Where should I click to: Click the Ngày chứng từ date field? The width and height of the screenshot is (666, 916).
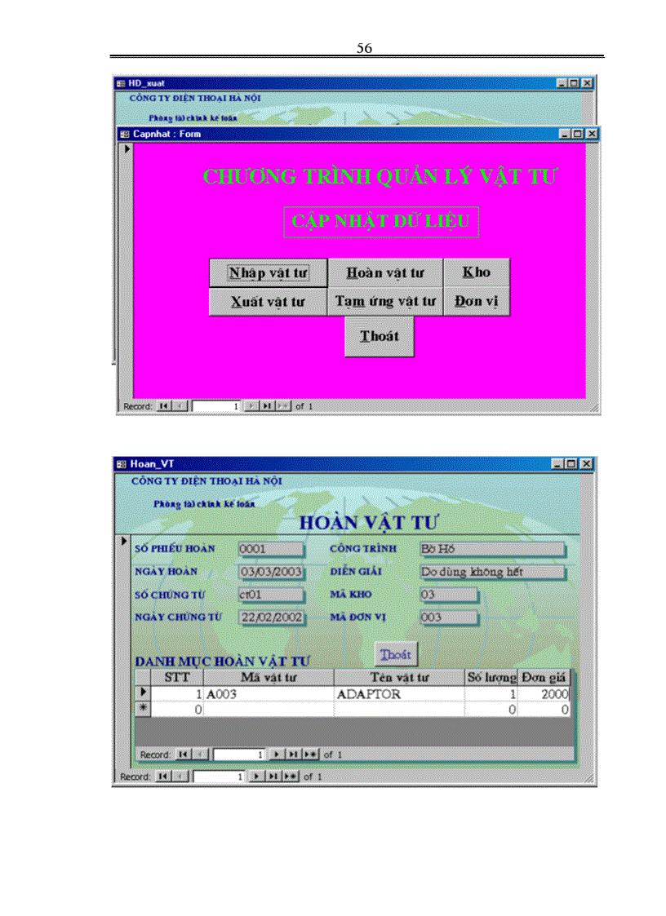point(271,617)
